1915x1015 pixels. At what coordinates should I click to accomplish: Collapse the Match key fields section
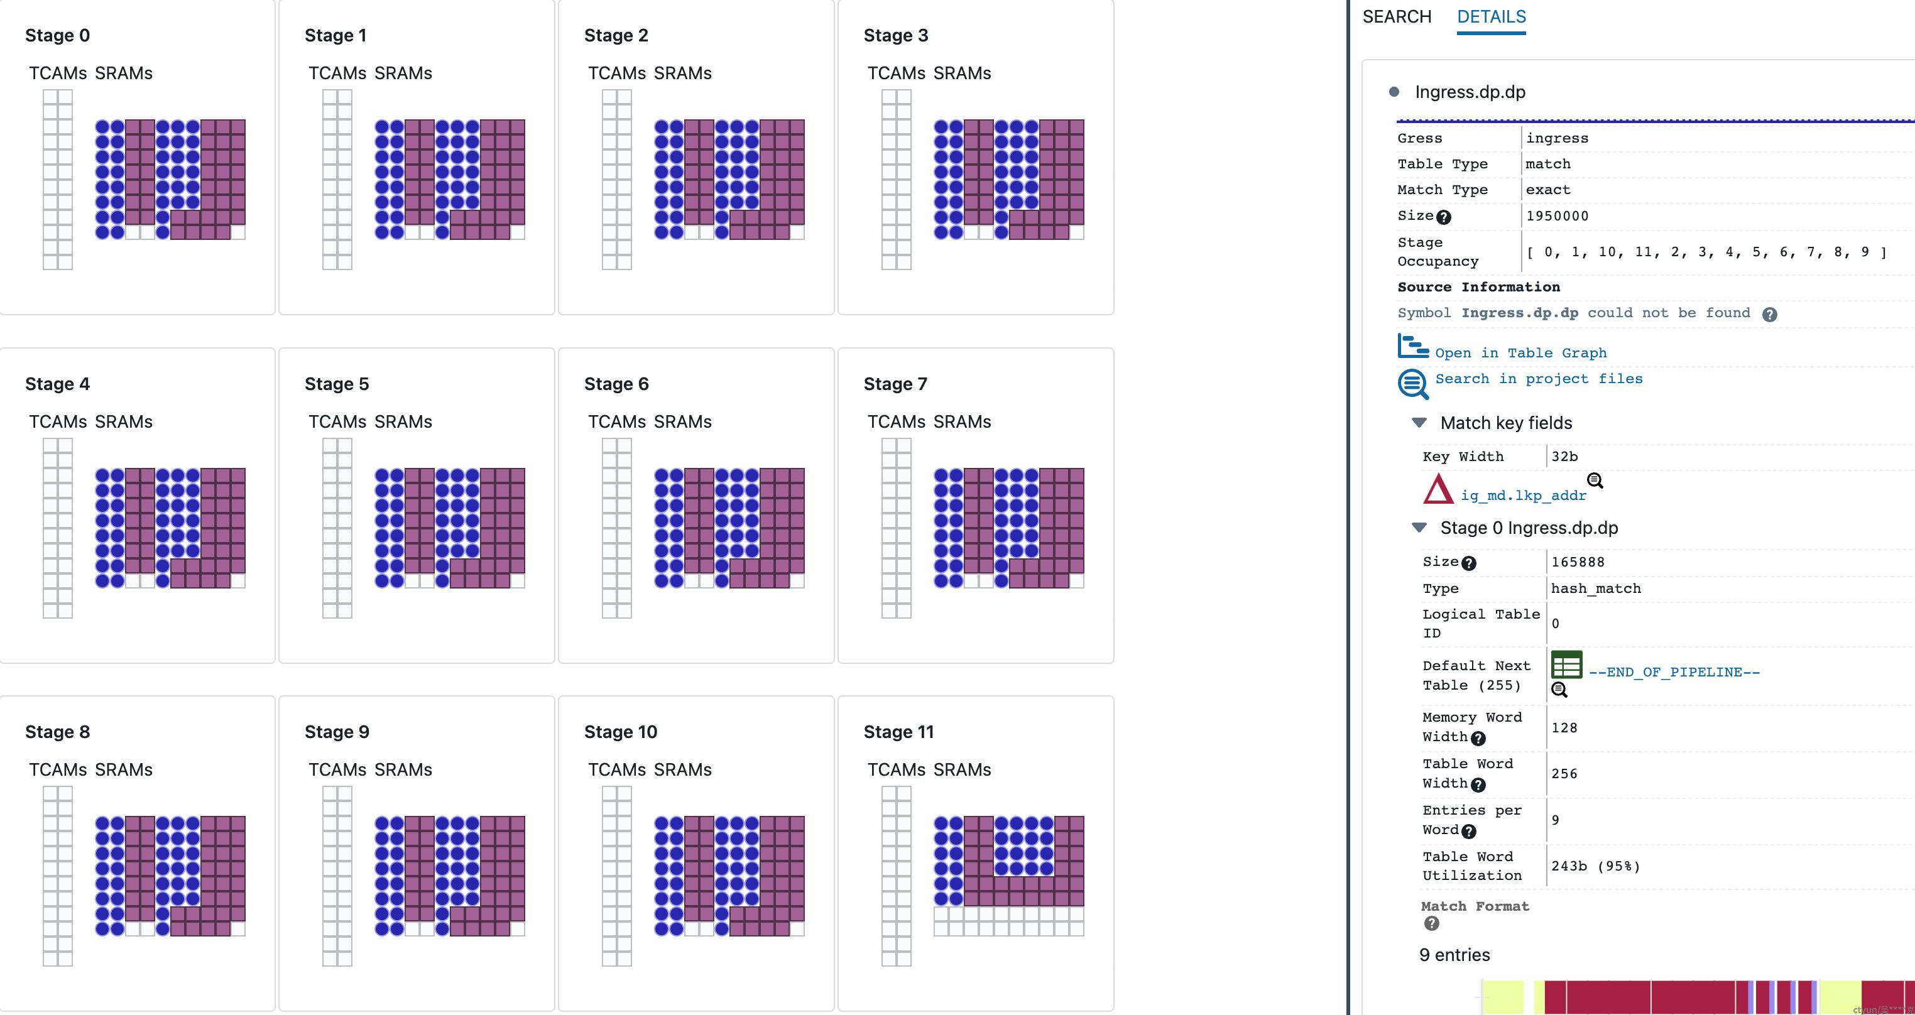coord(1419,423)
